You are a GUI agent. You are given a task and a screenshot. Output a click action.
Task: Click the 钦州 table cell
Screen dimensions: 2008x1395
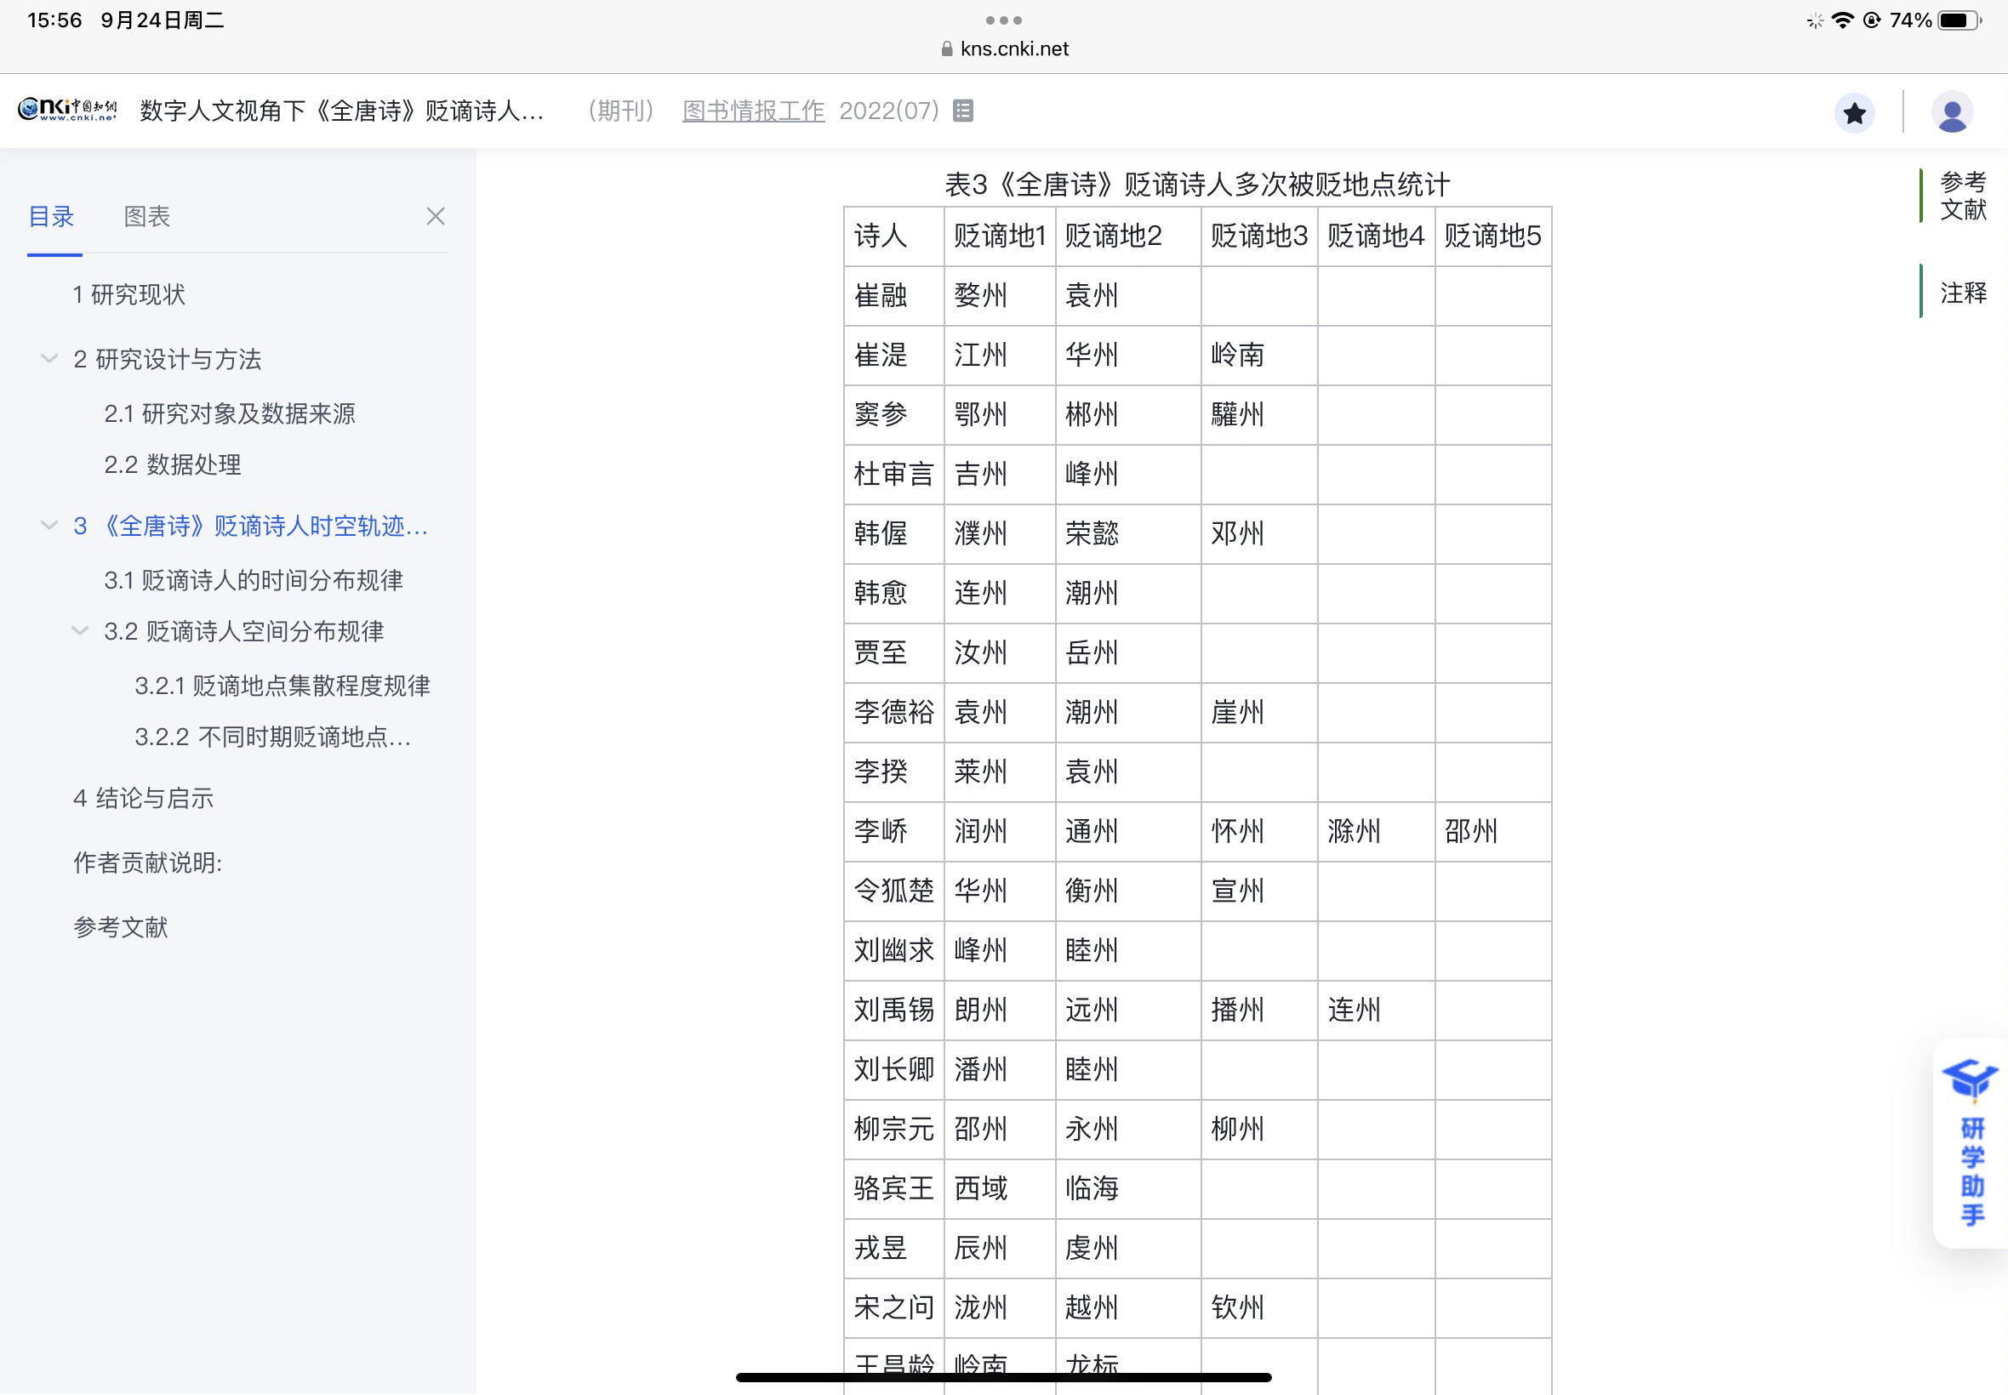(x=1258, y=1307)
